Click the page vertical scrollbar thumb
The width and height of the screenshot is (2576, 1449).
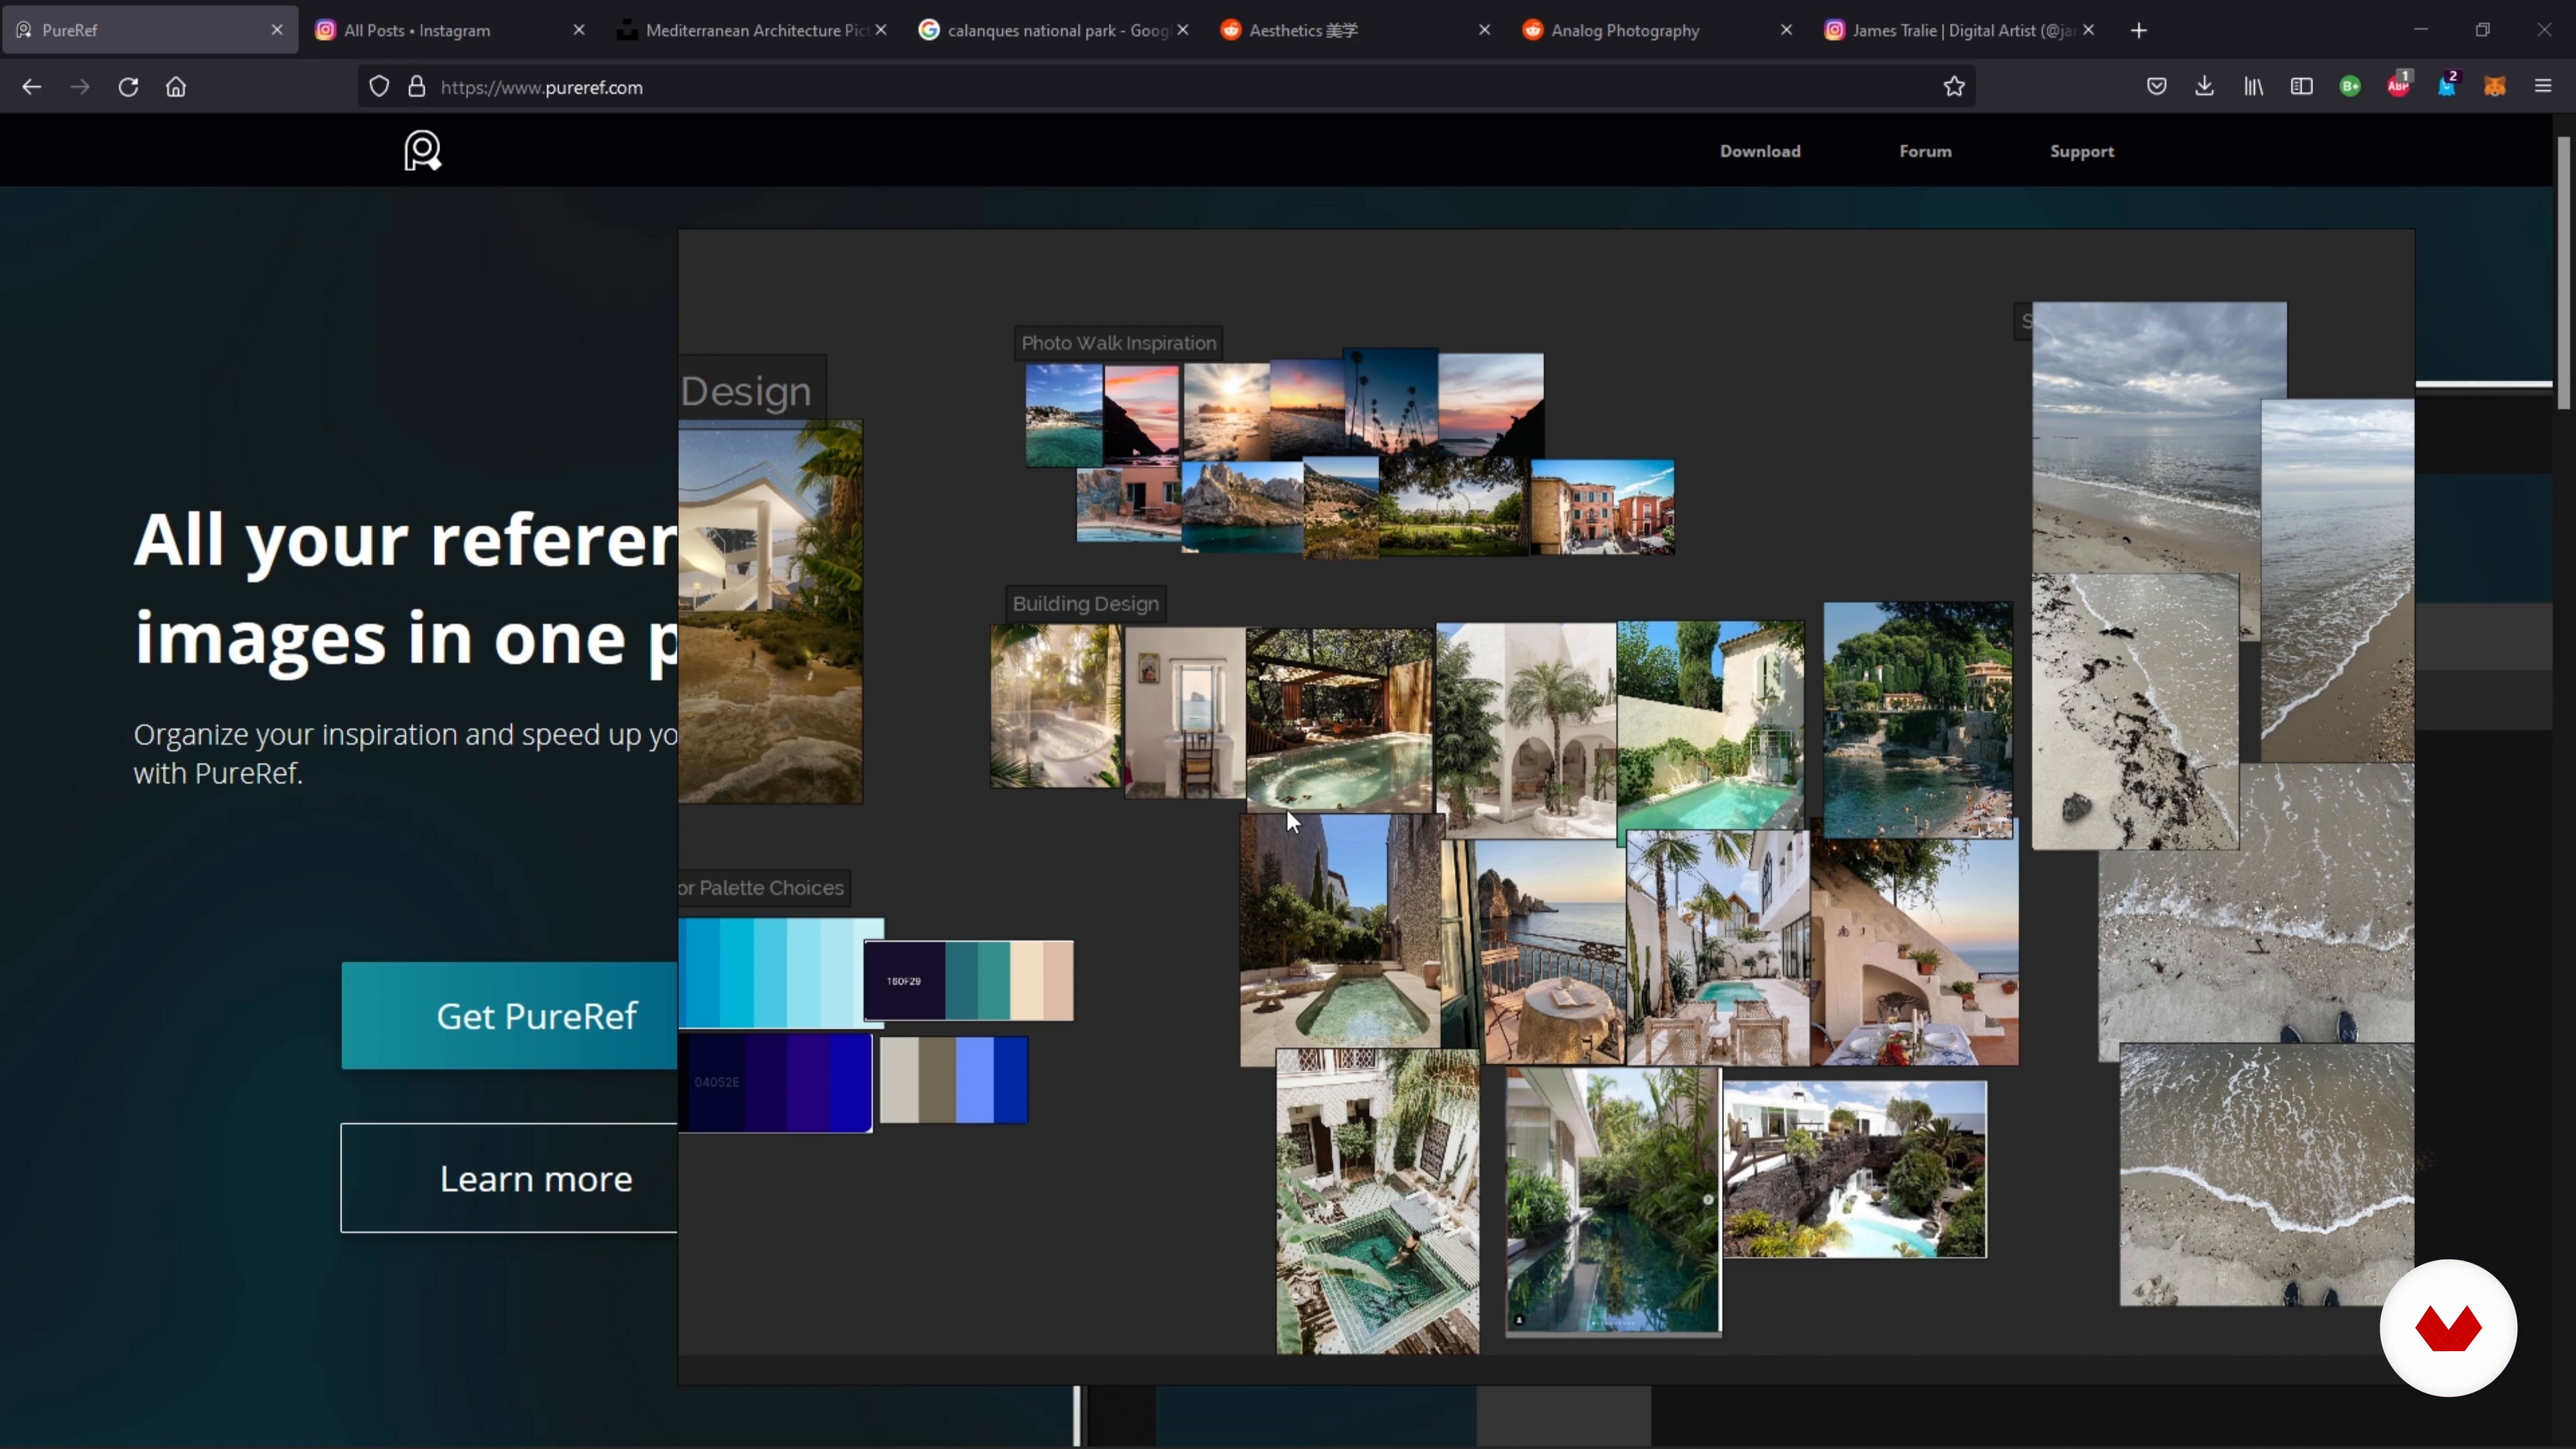[x=2565, y=273]
